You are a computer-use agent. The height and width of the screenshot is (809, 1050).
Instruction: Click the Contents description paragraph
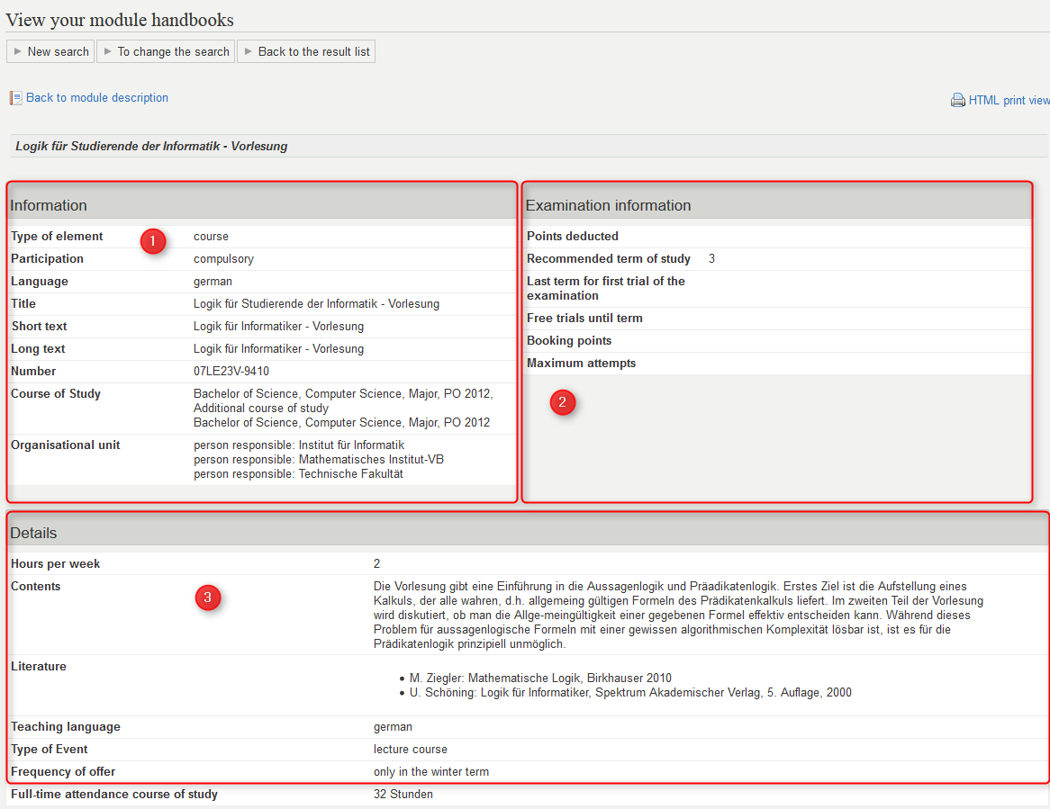pos(678,615)
